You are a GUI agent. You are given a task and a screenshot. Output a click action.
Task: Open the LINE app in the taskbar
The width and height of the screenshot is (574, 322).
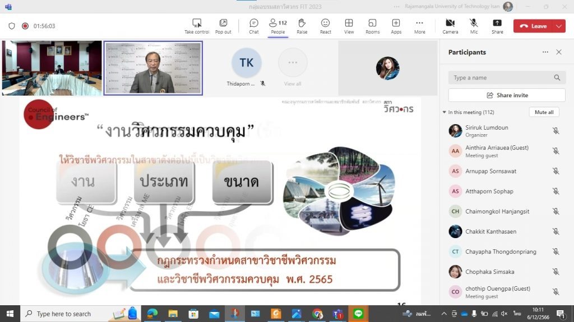[x=359, y=314]
